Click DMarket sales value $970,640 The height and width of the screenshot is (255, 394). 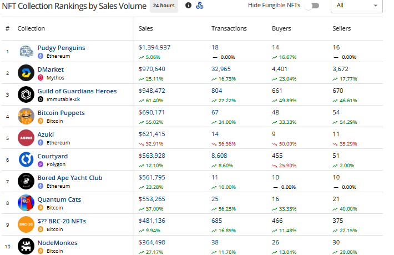pyautogui.click(x=151, y=69)
